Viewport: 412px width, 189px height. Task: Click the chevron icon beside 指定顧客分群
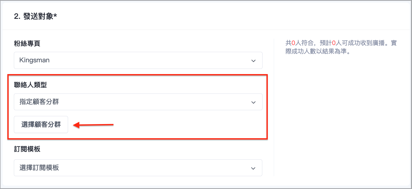tap(253, 102)
